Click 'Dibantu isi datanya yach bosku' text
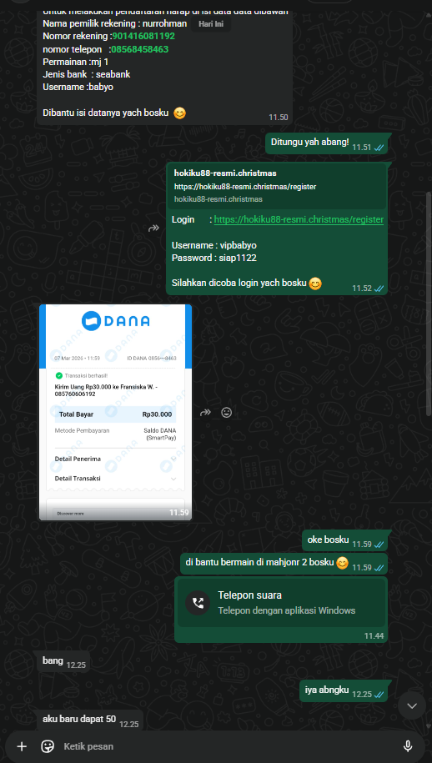Viewport: 432px width, 763px height. click(106, 113)
